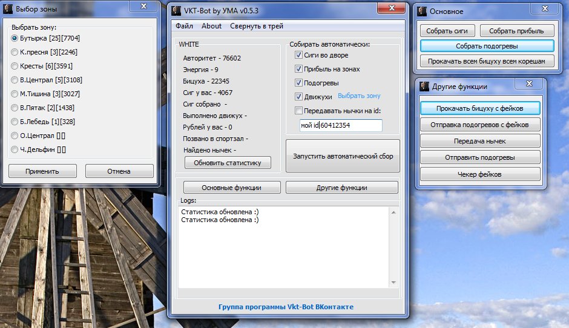Click Собрать подогревы button
Screen dimensions: 569x328
click(487, 46)
